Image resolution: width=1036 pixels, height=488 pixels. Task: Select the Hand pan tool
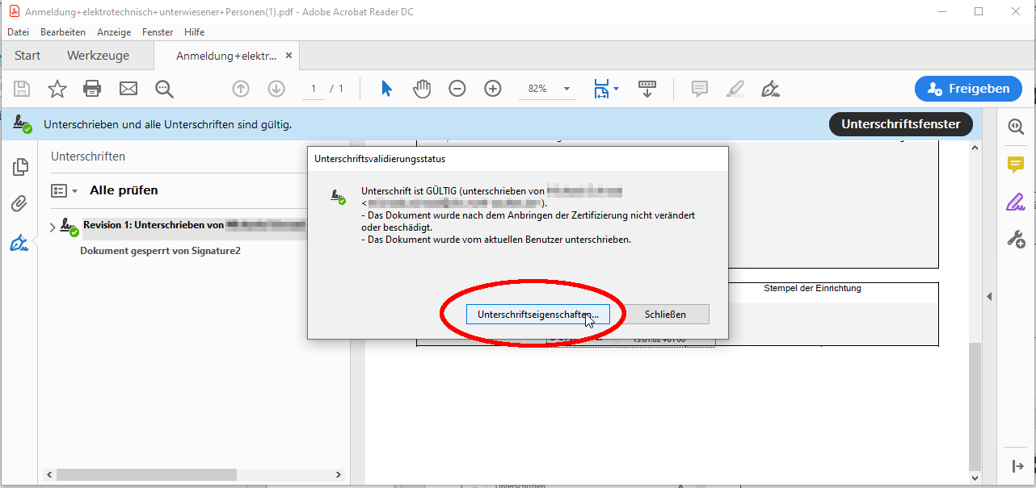422,89
